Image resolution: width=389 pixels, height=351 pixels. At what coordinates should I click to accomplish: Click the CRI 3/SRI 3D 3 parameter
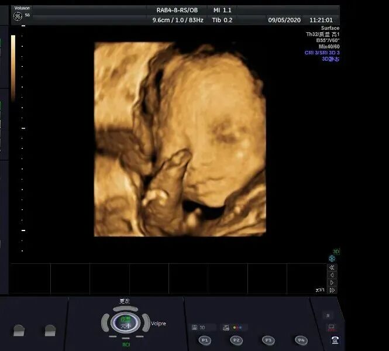(x=322, y=53)
